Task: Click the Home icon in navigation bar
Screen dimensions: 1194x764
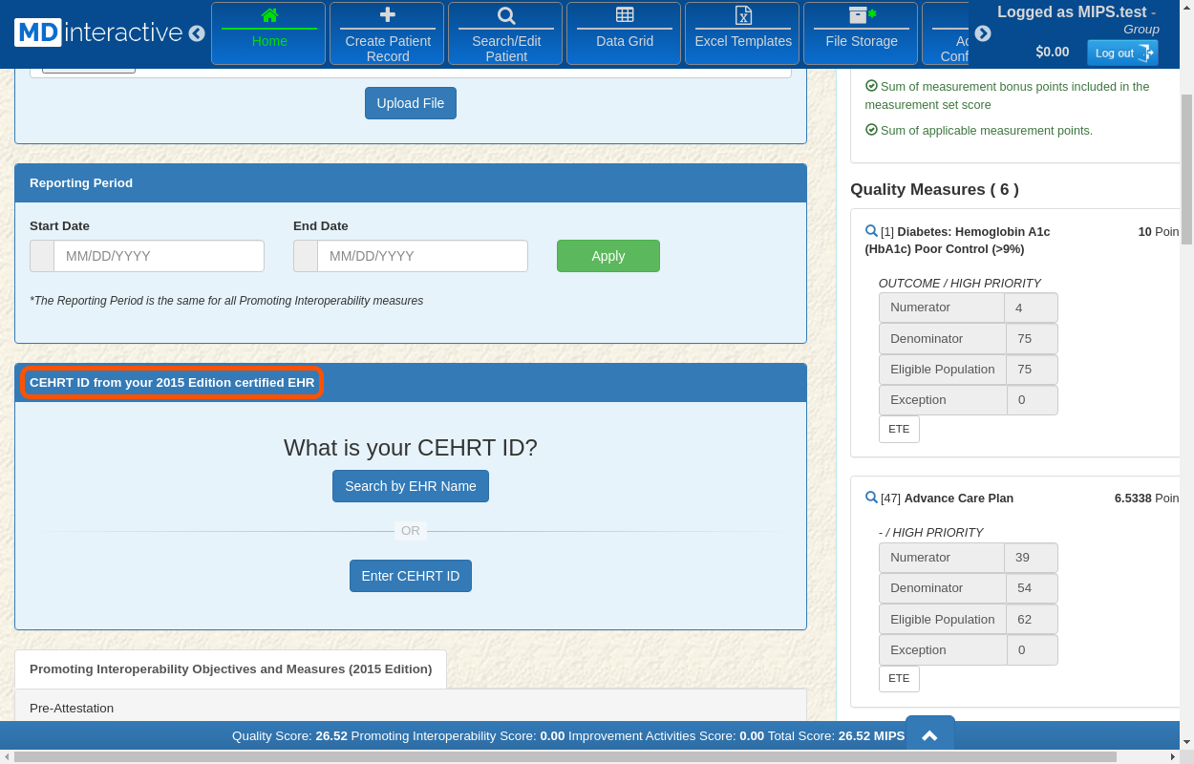Action: 269,15
